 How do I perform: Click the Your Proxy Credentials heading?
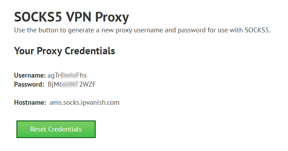coord(65,51)
